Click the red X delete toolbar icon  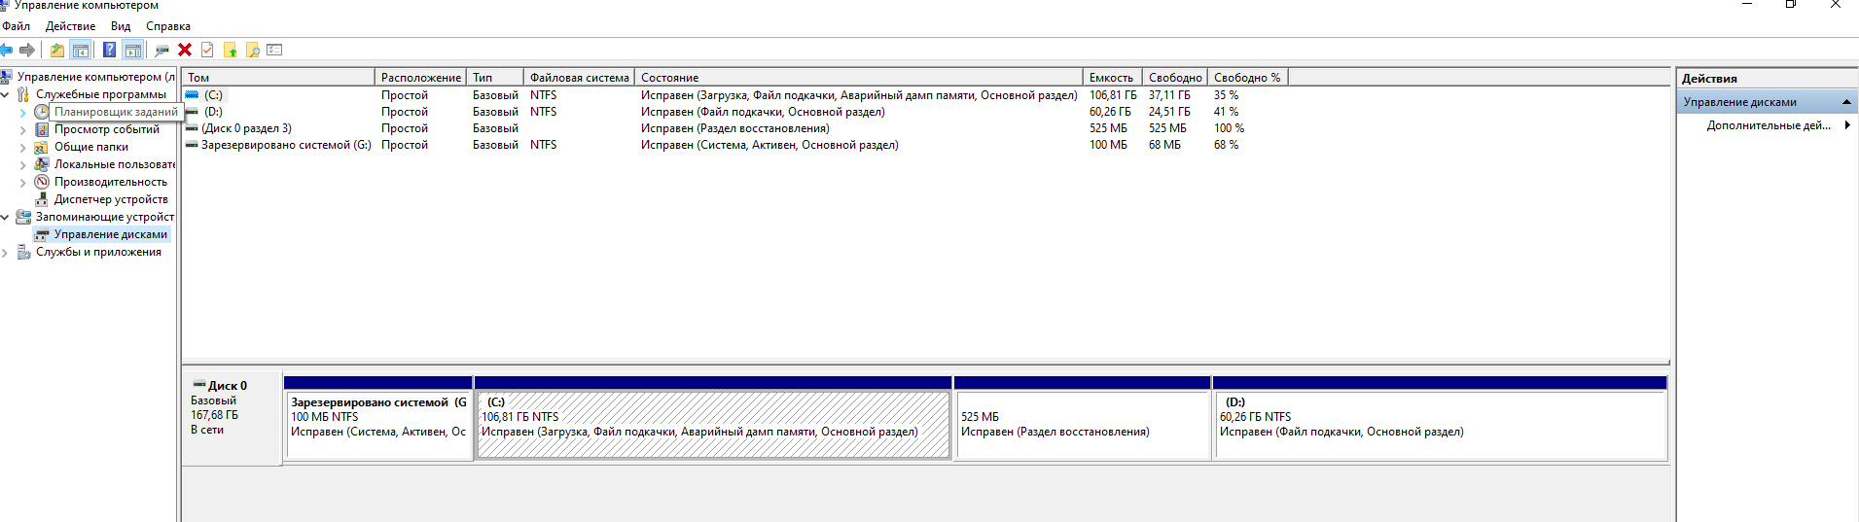pyautogui.click(x=185, y=50)
